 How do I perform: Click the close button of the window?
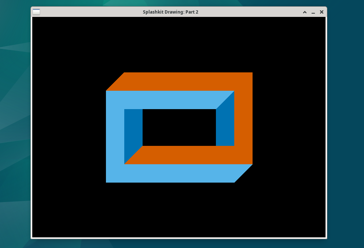coord(321,12)
